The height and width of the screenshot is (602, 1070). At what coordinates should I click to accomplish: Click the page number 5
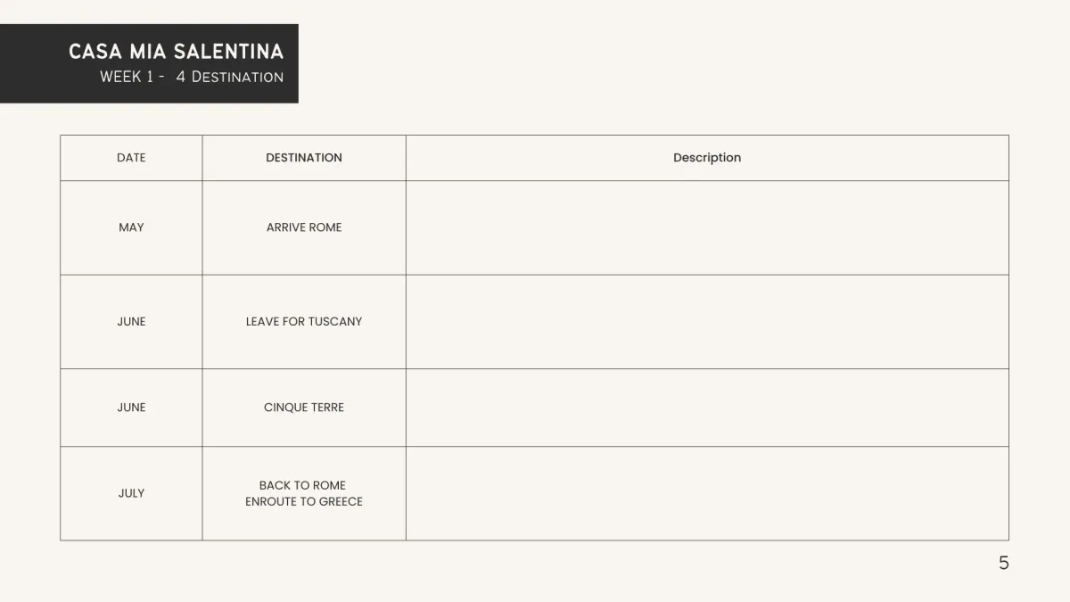pyautogui.click(x=1004, y=563)
